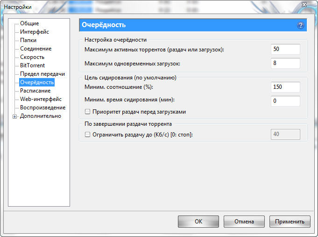Expand the Дополнительно tree node
Viewport: 318px width, 237px height.
pos(15,116)
